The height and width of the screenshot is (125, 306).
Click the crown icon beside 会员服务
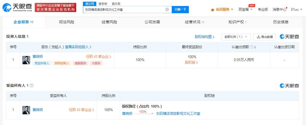(213, 10)
